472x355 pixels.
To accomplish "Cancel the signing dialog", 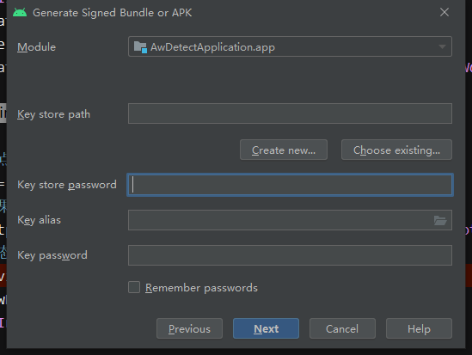I will tap(342, 328).
